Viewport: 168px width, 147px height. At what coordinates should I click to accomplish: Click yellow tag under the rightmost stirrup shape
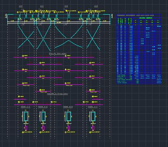tap(95, 132)
